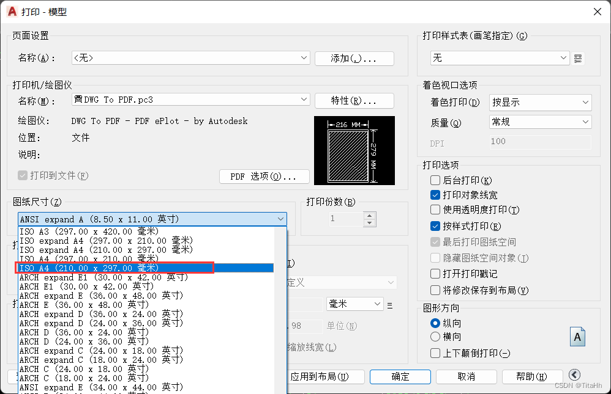Click the letter A orientation preview icon

click(577, 337)
